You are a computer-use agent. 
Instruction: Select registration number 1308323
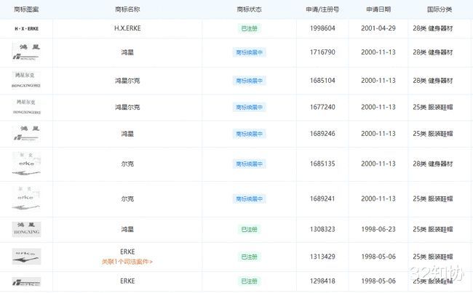[322, 230]
